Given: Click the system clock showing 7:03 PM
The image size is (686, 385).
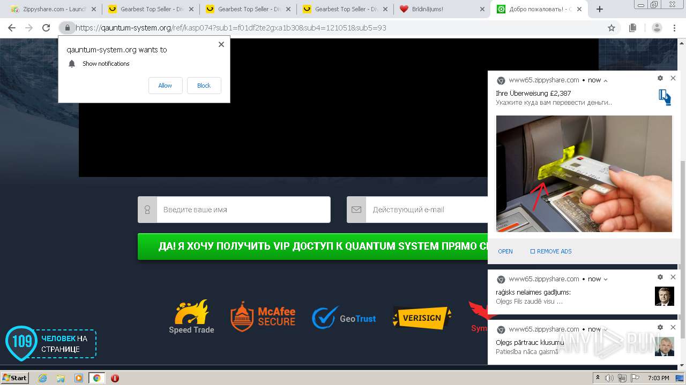Looking at the screenshot, I should tap(659, 378).
